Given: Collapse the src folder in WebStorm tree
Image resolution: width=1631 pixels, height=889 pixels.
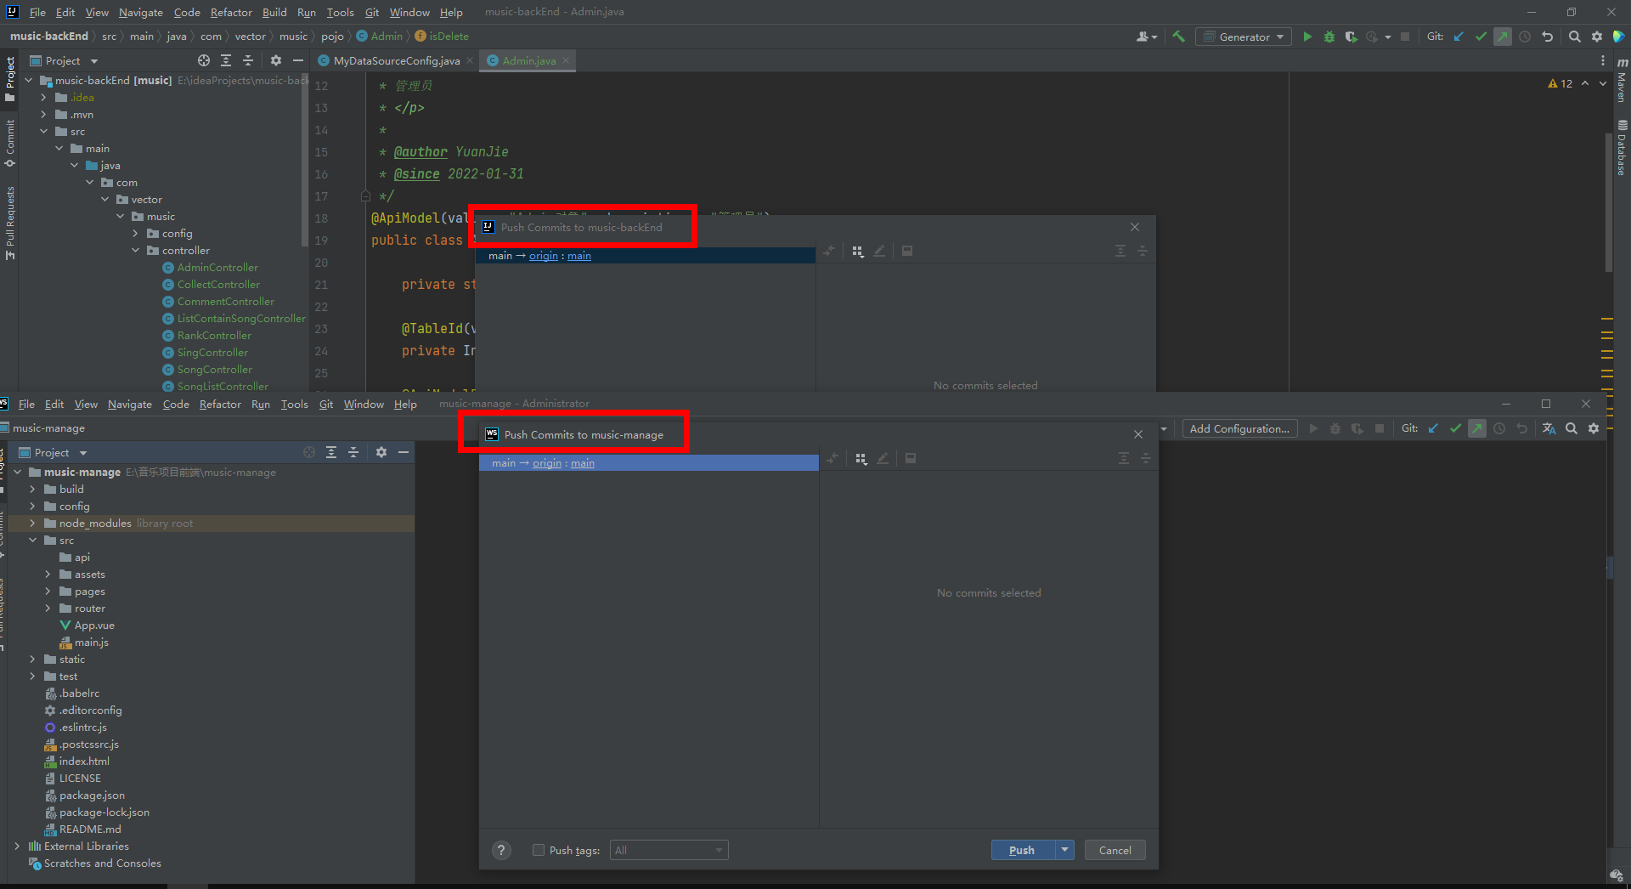Looking at the screenshot, I should pyautogui.click(x=32, y=541).
